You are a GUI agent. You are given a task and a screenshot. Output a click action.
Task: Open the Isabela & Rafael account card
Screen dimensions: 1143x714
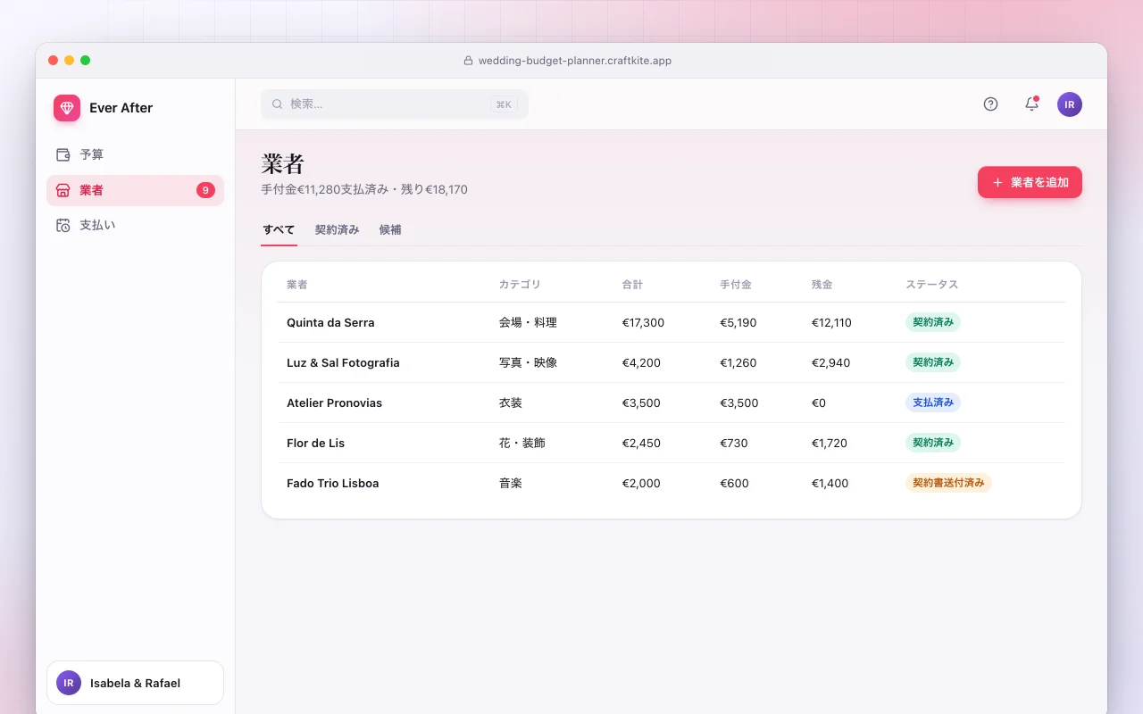click(135, 683)
